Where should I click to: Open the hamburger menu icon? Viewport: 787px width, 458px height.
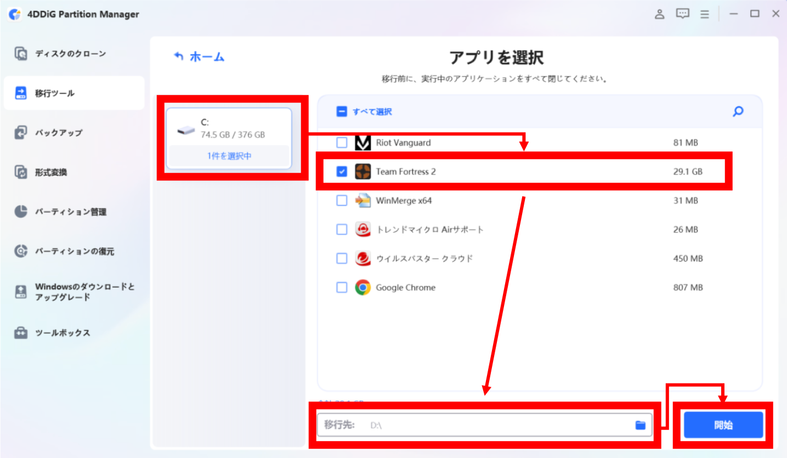tap(705, 14)
